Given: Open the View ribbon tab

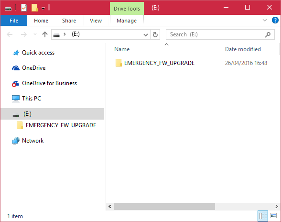Looking at the screenshot, I should [x=96, y=21].
